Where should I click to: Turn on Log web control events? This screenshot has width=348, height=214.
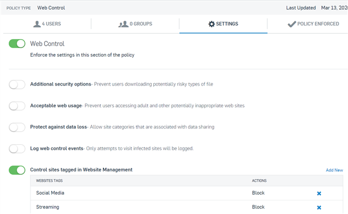(x=17, y=149)
